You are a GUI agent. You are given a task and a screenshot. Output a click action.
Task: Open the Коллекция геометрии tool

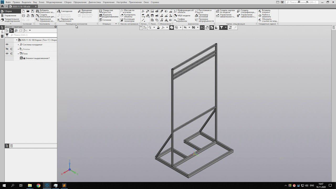(x=128, y=20)
